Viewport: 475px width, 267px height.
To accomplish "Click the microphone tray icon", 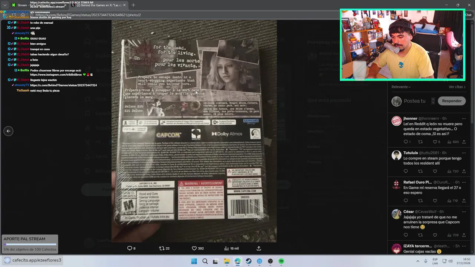I will [x=426, y=261].
